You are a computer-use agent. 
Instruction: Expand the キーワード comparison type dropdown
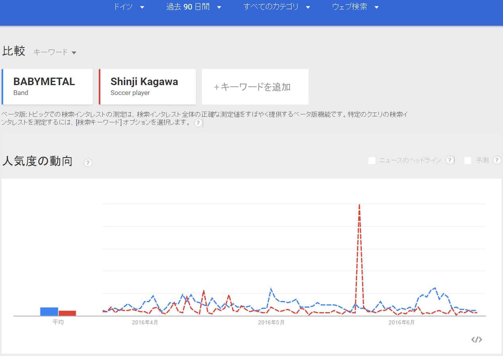pyautogui.click(x=55, y=52)
